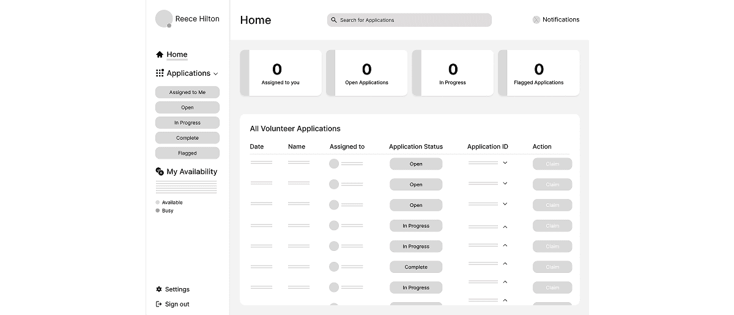The height and width of the screenshot is (315, 734).
Task: Click the Action column header
Action: click(x=542, y=147)
